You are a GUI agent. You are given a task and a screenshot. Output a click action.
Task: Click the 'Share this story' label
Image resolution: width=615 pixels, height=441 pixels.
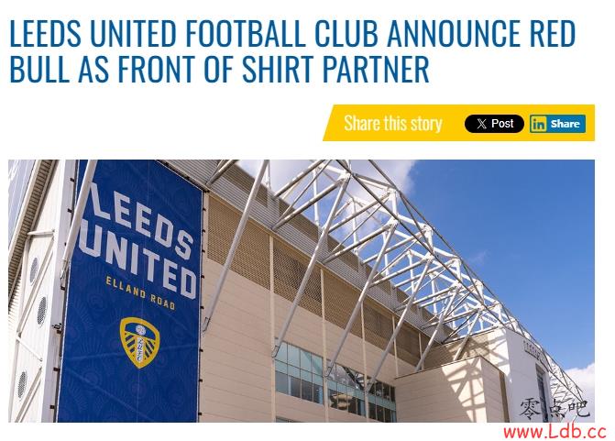coord(393,123)
